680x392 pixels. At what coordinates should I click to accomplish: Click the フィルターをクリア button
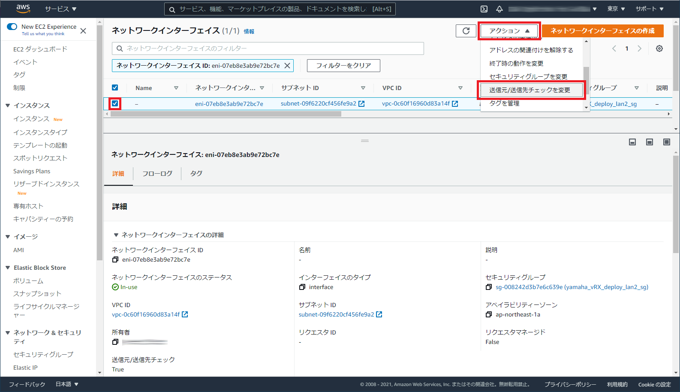(x=343, y=66)
